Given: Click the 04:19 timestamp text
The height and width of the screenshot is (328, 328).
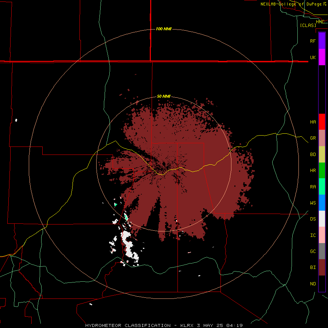Looking at the screenshot, I should [x=234, y=325].
